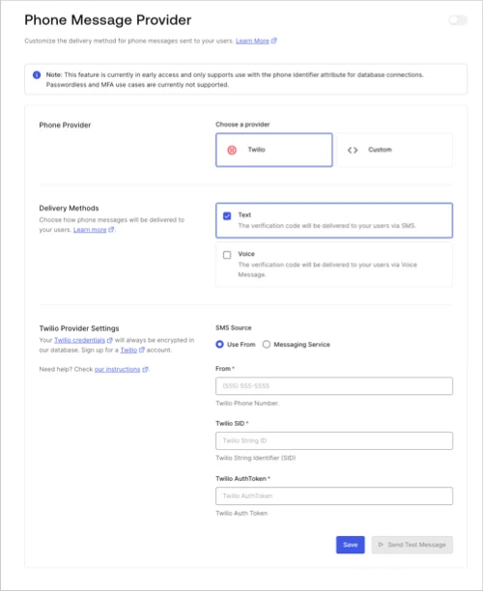This screenshot has width=483, height=591.
Task: Click the Twilio Auth Token helper text
Action: click(x=241, y=514)
